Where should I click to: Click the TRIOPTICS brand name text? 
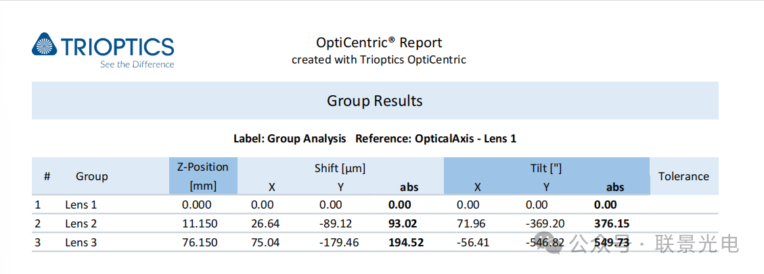118,46
